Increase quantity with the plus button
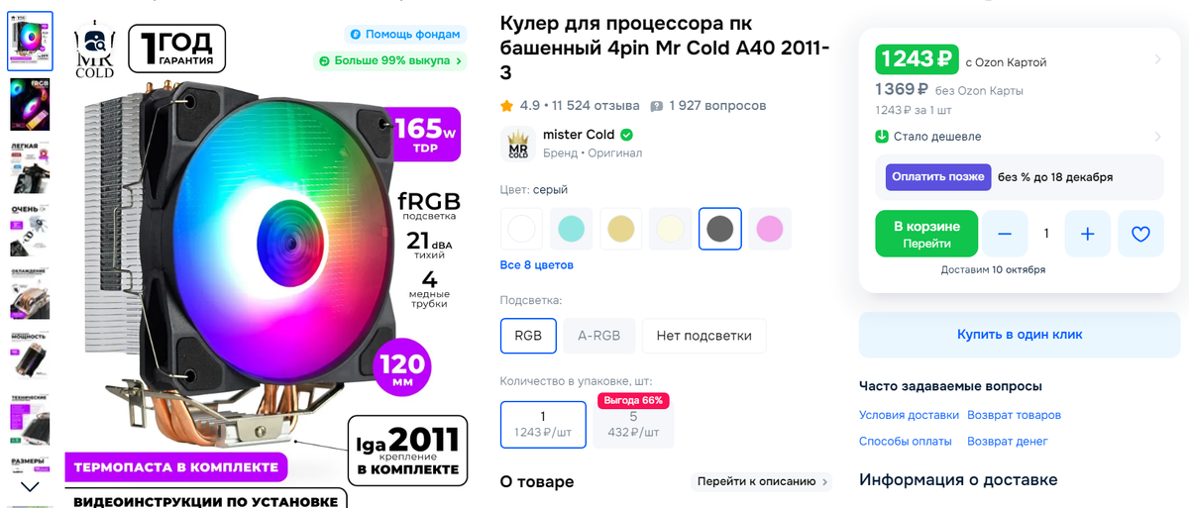Viewport: 1189px width, 508px height. (1088, 234)
